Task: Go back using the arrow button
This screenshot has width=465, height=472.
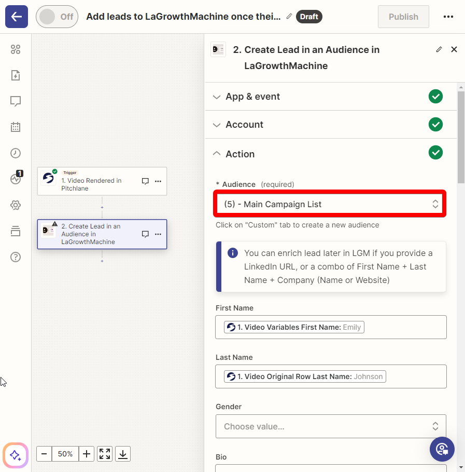Action: coord(17,17)
